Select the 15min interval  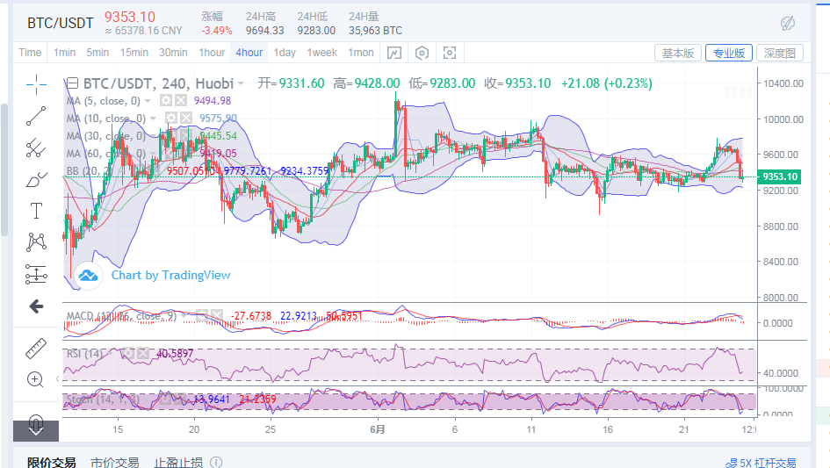[x=134, y=53]
